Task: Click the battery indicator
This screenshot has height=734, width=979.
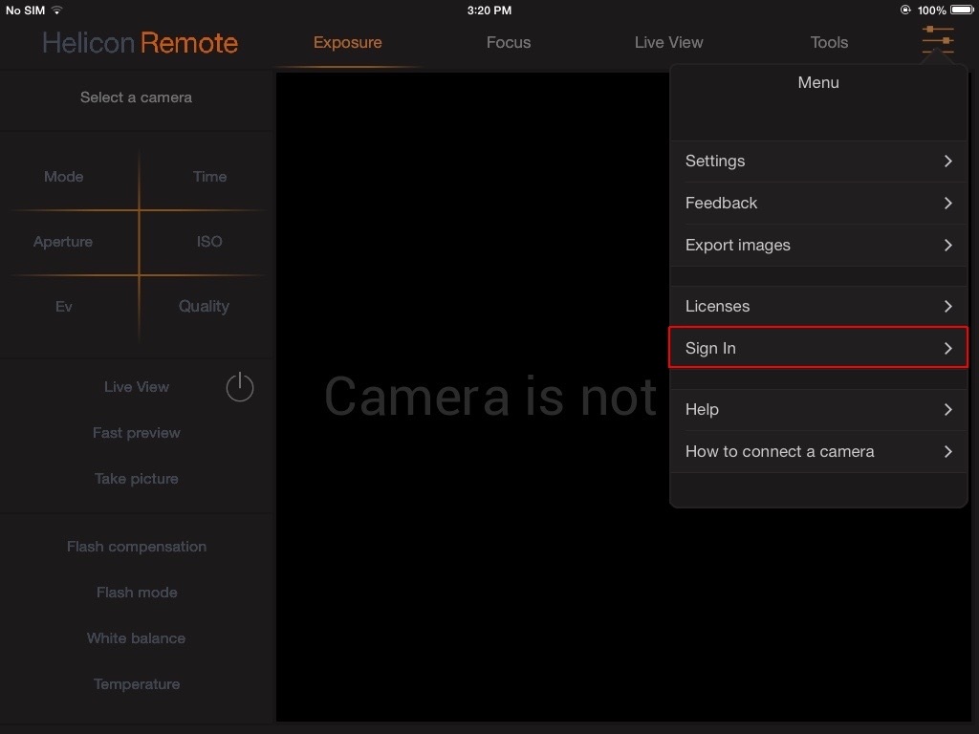Action: (961, 11)
